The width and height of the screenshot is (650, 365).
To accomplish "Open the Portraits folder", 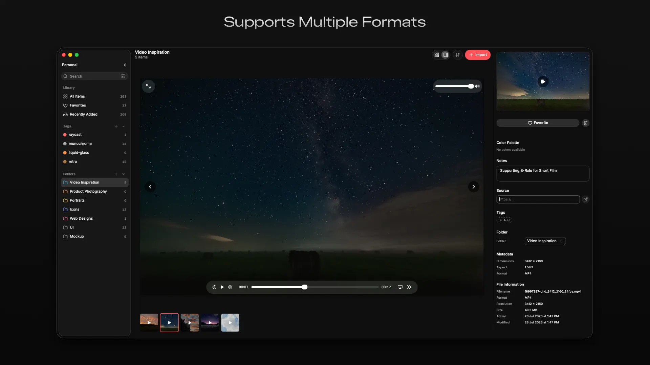I will [94, 200].
